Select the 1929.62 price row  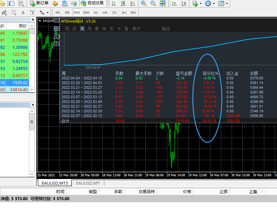[14, 83]
